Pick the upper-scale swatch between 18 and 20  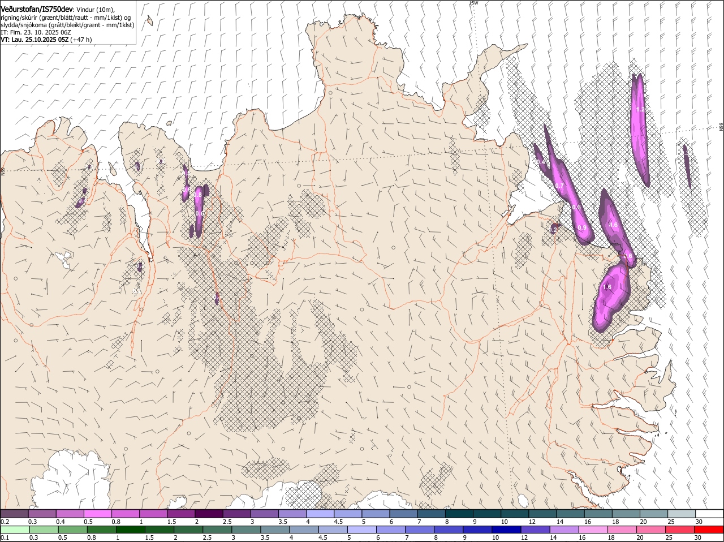(626, 513)
